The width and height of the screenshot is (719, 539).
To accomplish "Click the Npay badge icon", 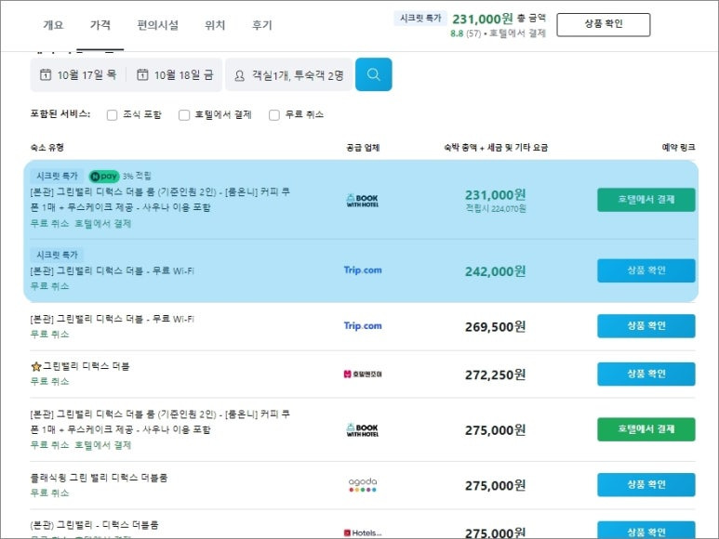I will (x=104, y=176).
